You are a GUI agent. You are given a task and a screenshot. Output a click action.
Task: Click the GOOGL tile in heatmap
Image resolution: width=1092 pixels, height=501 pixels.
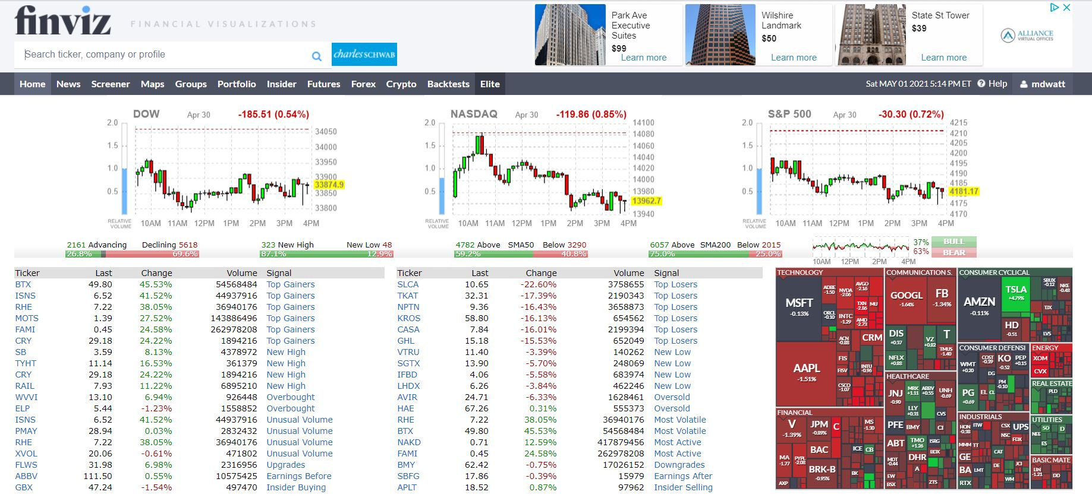(x=907, y=300)
